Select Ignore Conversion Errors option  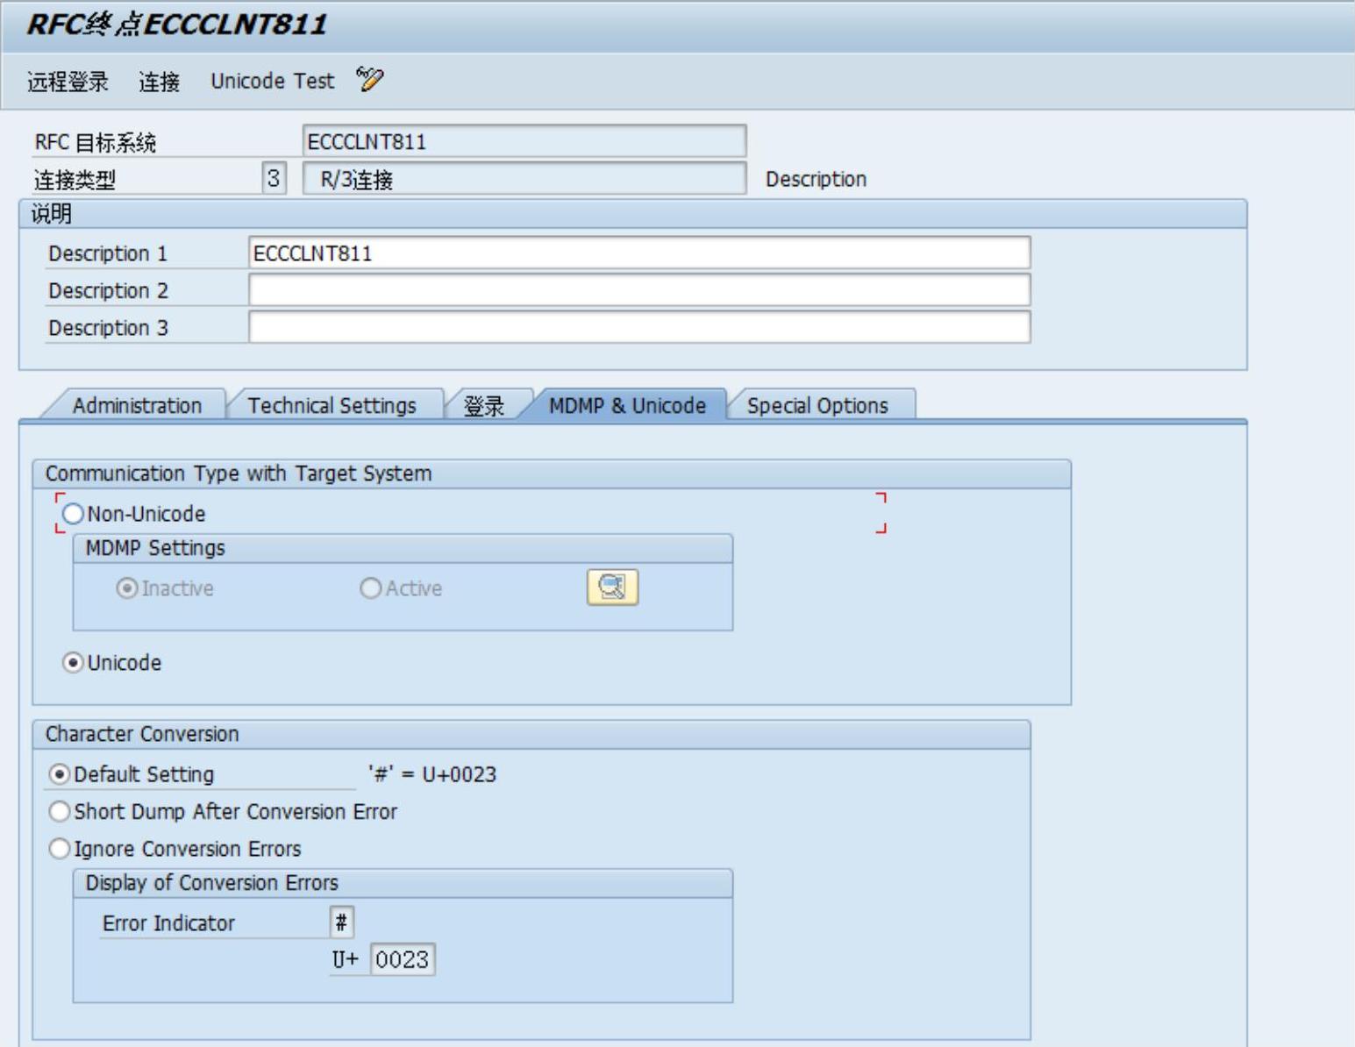tap(59, 849)
